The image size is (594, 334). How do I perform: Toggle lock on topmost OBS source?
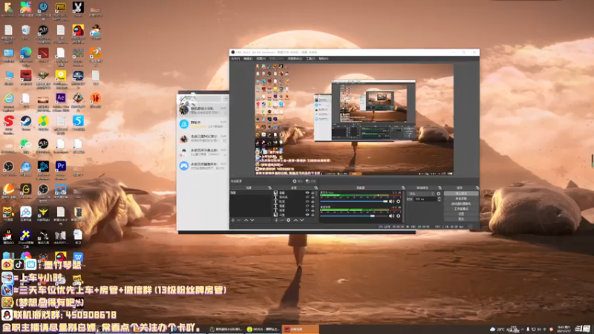[313, 193]
